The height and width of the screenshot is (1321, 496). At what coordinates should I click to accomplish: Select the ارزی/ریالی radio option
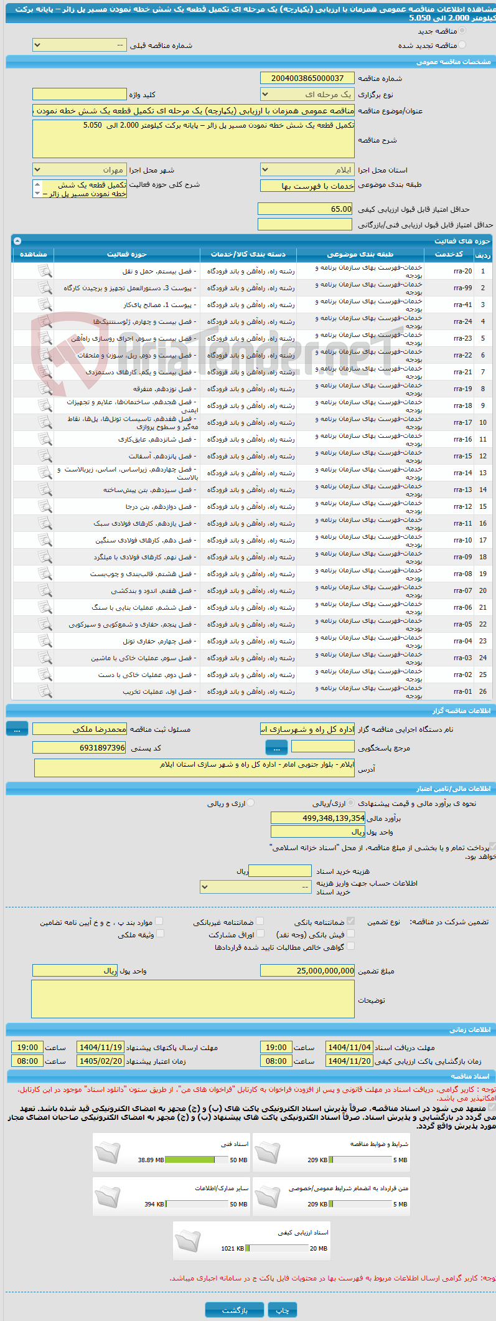pyautogui.click(x=351, y=803)
